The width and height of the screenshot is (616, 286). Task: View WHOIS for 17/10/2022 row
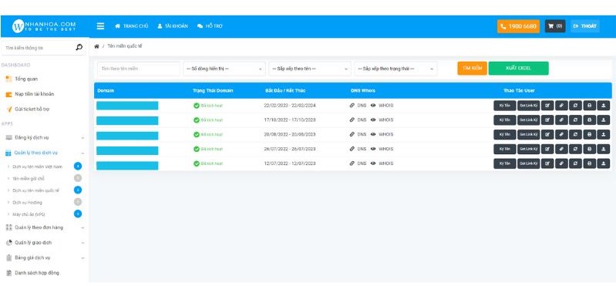[x=382, y=119]
